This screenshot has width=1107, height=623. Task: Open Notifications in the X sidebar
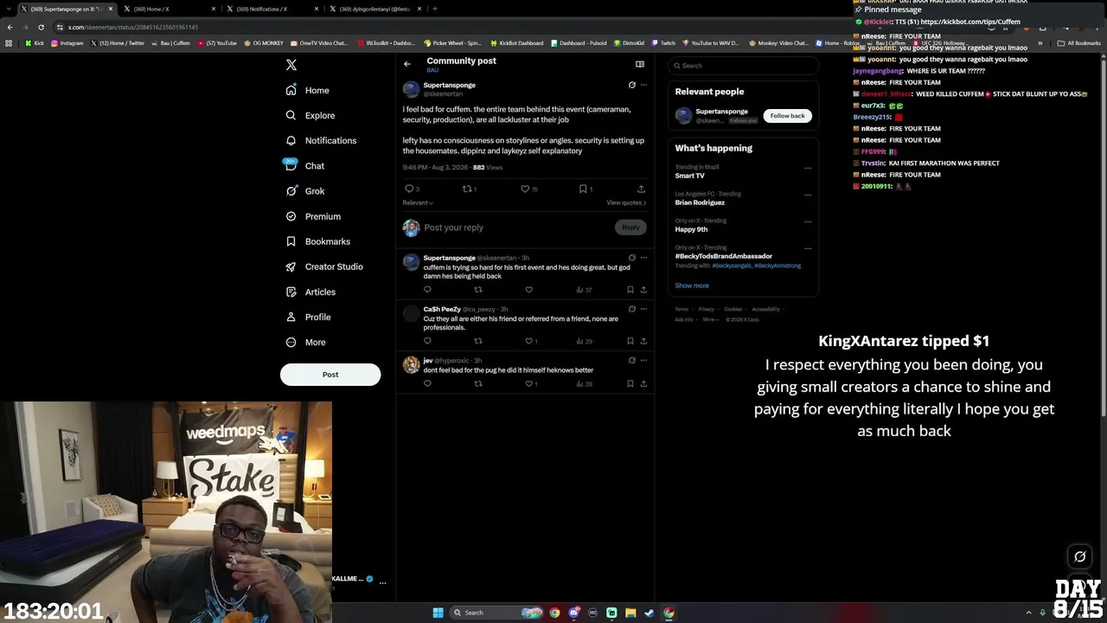[321, 140]
